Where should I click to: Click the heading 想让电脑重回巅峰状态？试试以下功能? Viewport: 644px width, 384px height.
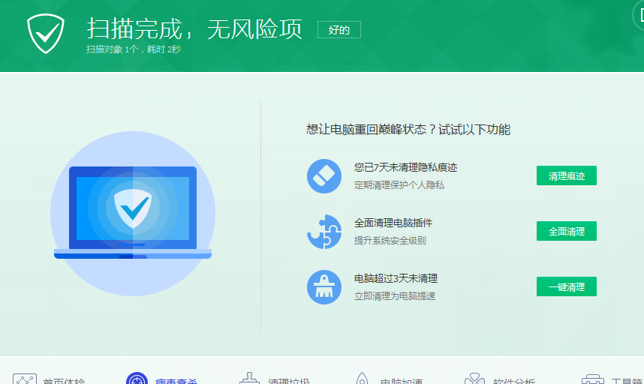pos(408,130)
